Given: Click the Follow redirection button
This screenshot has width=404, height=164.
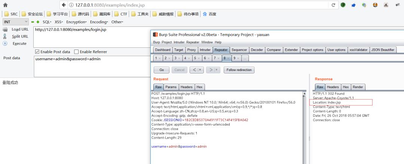Looking at the screenshot, I should tap(239, 70).
